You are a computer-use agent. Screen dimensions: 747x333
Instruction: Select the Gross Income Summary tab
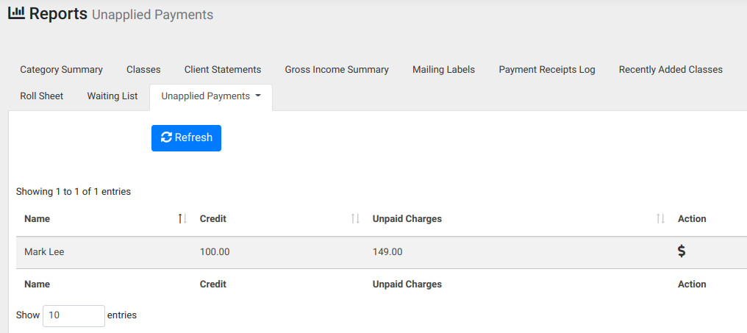coord(337,70)
